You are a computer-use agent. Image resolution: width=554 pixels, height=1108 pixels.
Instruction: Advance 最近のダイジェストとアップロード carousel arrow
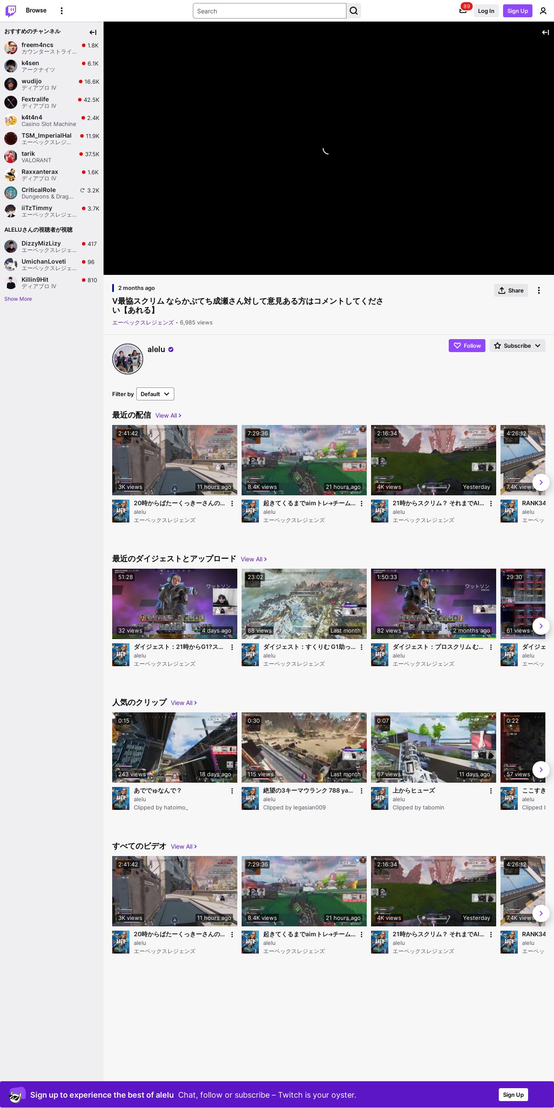(x=541, y=626)
